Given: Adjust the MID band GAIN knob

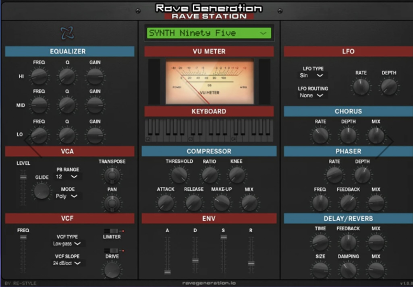Looking at the screenshot, I should coord(95,105).
